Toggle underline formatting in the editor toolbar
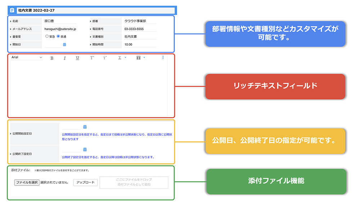This screenshot has height=206, width=360. pos(77,58)
